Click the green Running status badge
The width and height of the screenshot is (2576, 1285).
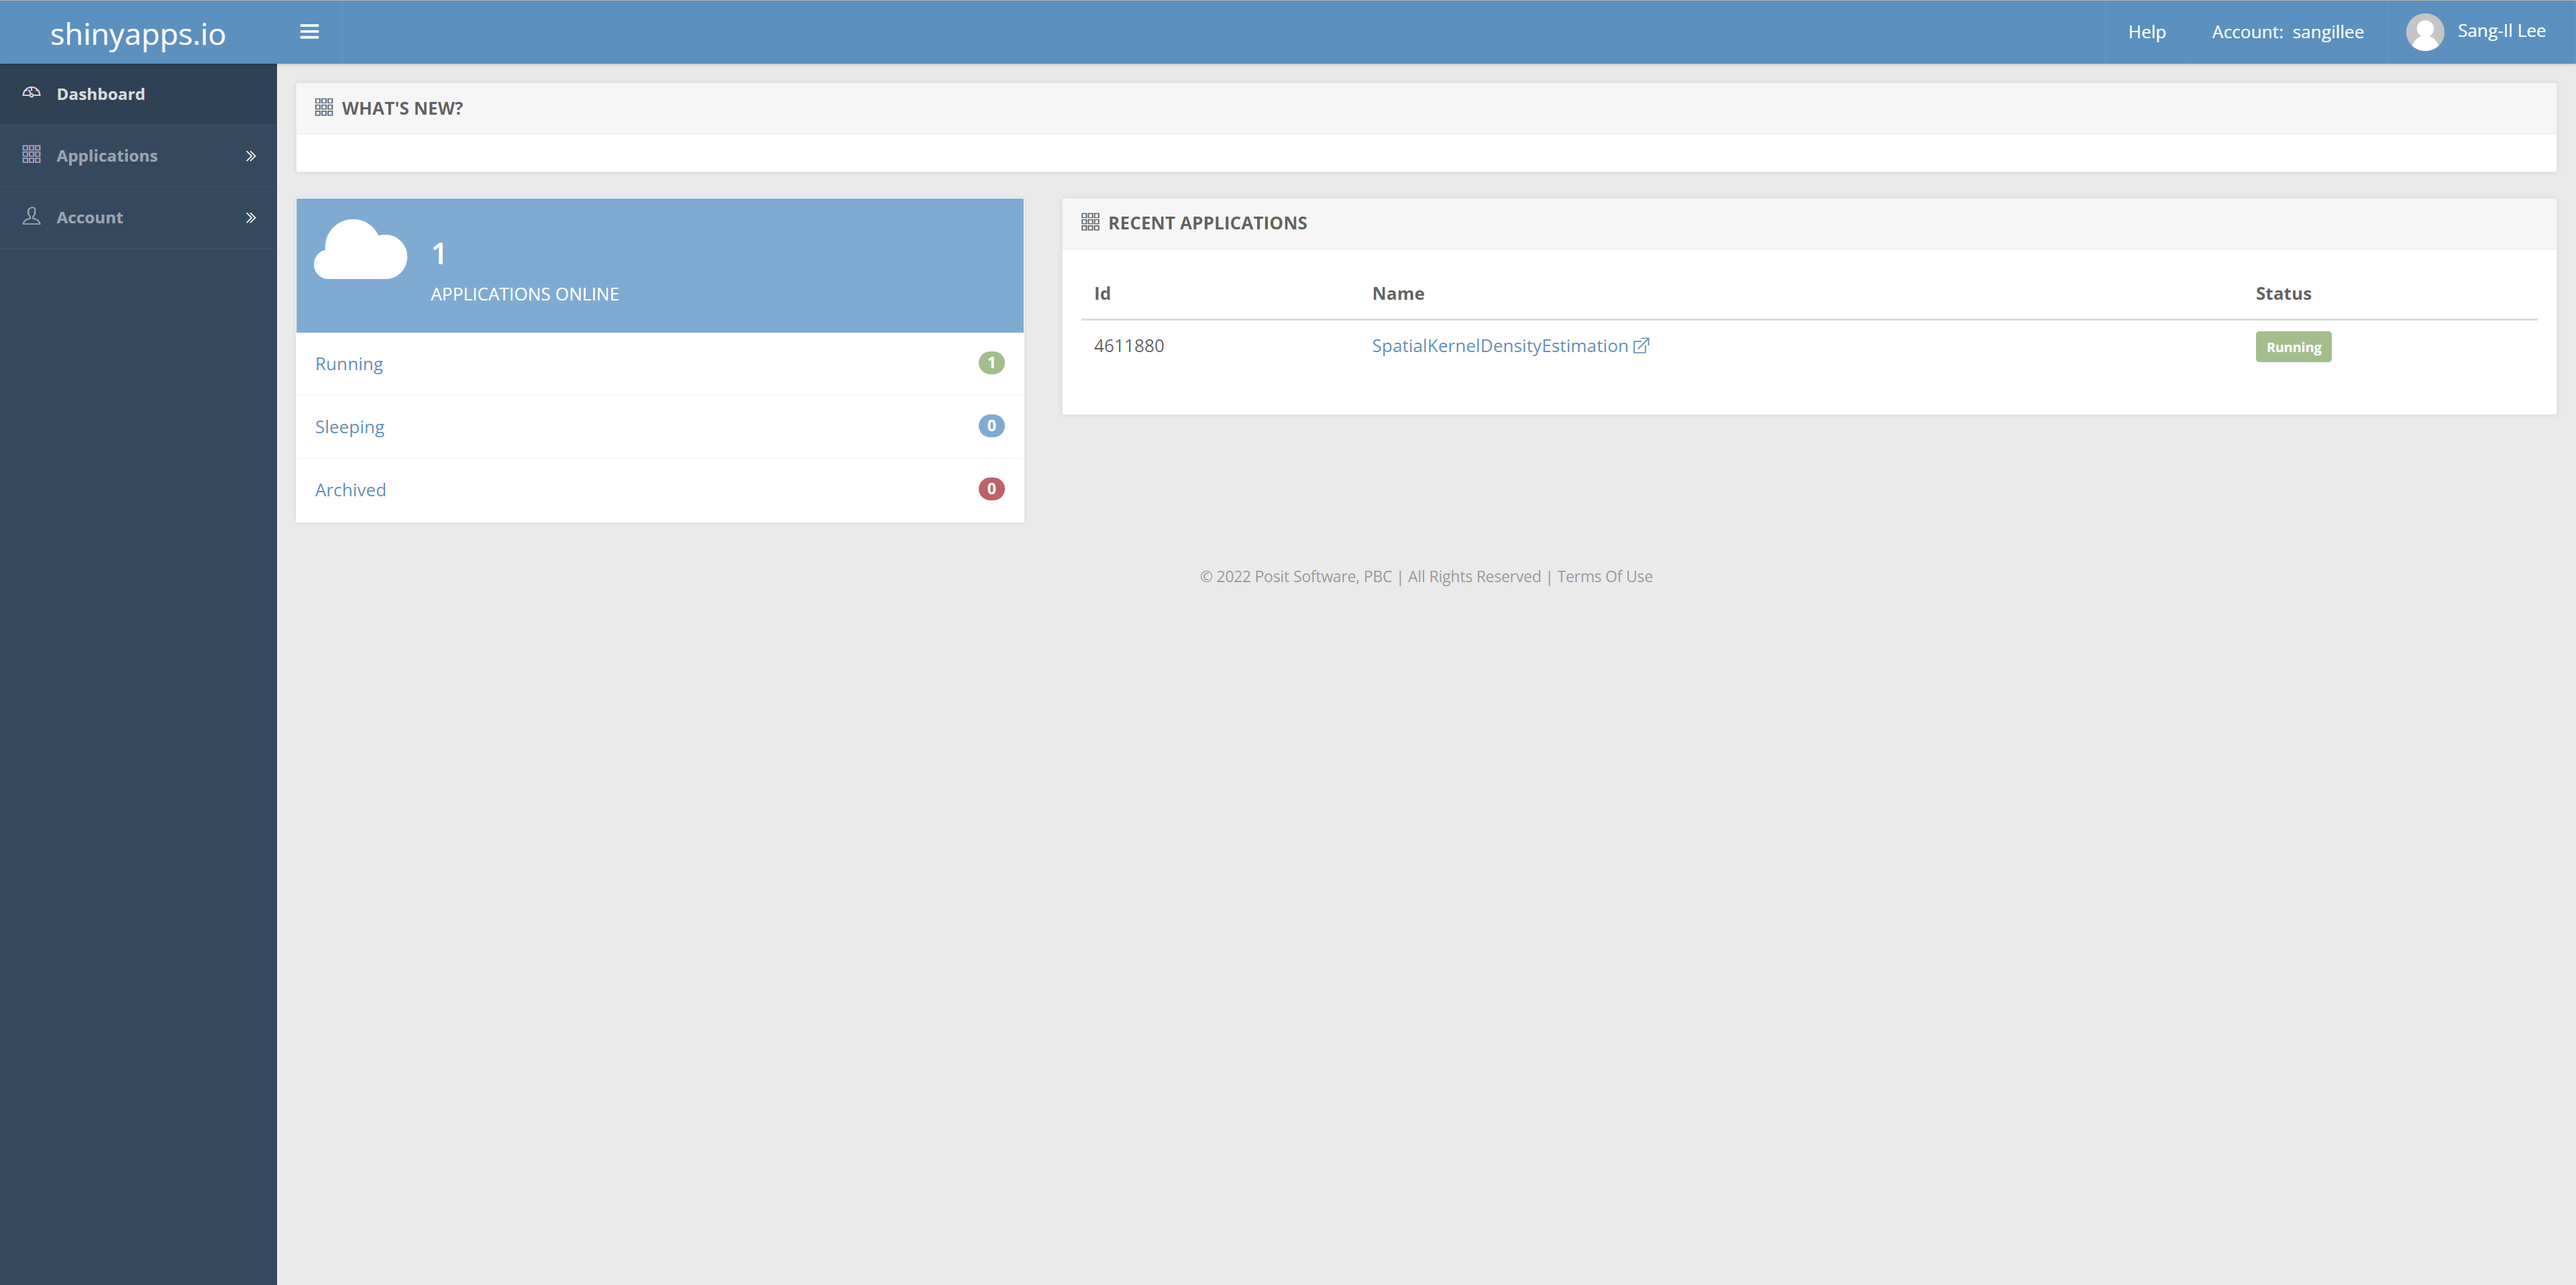pos(2293,347)
